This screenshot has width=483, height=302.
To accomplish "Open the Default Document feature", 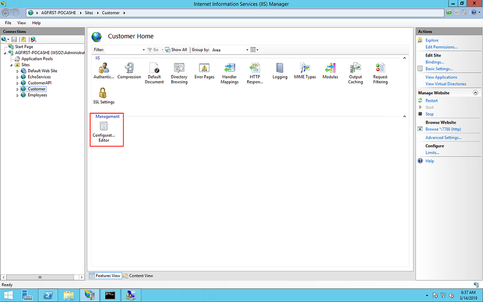I will click(154, 73).
